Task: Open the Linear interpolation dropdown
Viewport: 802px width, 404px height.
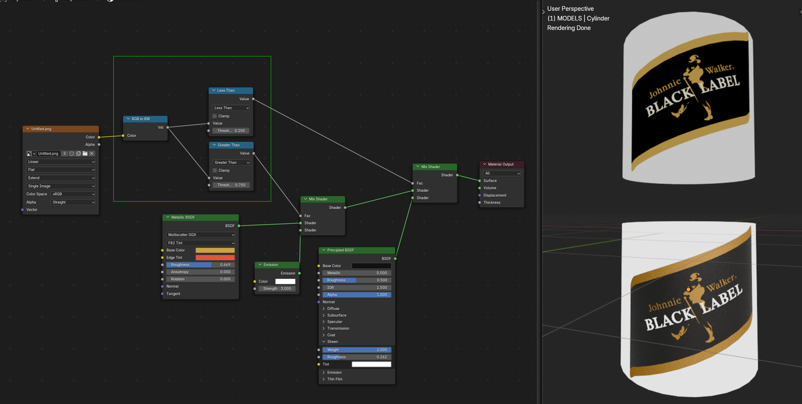Action: 61,162
